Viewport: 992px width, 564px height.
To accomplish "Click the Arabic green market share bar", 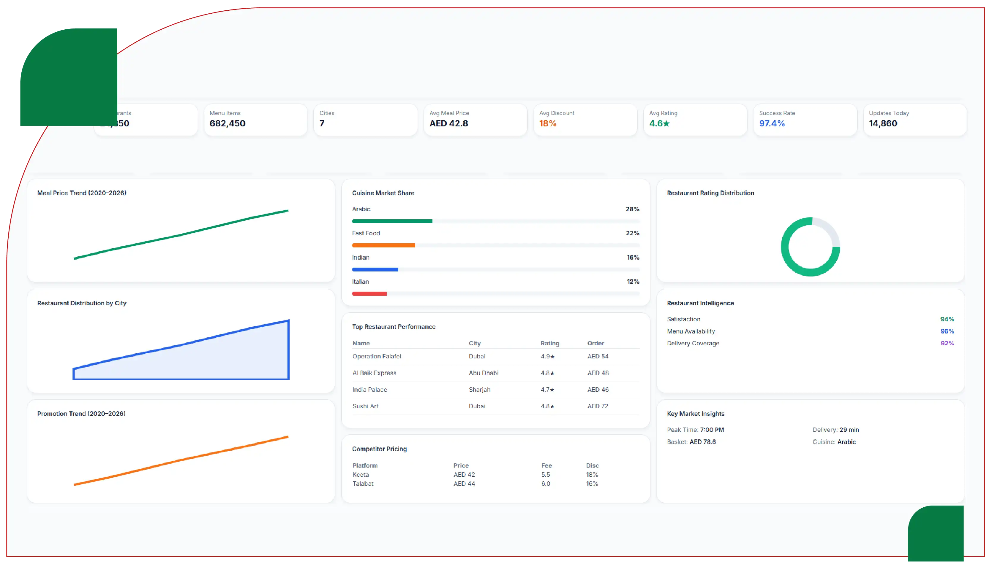I will pyautogui.click(x=392, y=221).
